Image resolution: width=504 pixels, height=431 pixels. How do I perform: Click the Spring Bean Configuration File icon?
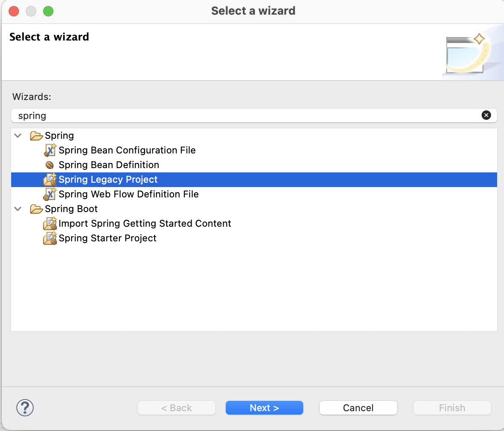50,150
